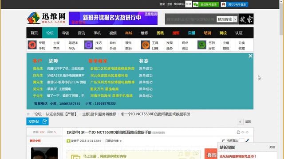
Task: Click the 硬件 sub-navigation link
Action: click(x=128, y=43)
